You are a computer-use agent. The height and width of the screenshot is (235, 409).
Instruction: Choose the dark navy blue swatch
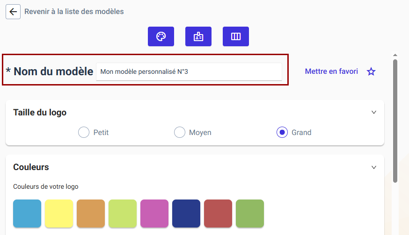pos(186,214)
